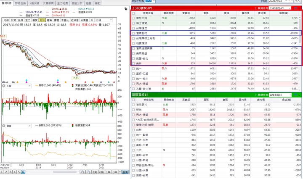
Task: Close the 融資 indicator panel with its X icon
Action: (x=4, y=126)
